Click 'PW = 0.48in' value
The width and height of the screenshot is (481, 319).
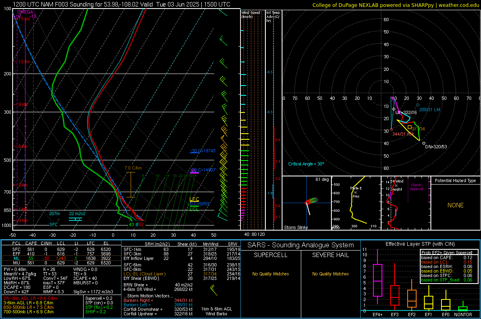[15, 270]
